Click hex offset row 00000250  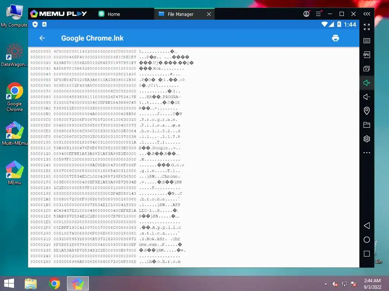tap(106, 261)
